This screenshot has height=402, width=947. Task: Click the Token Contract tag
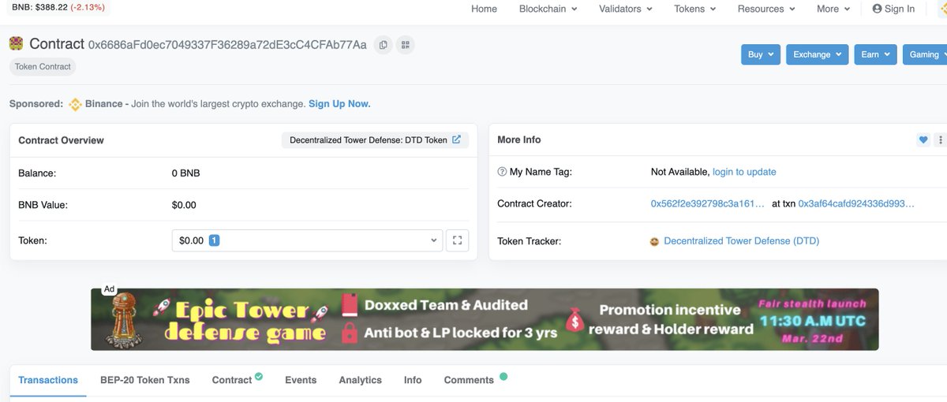[x=43, y=67]
